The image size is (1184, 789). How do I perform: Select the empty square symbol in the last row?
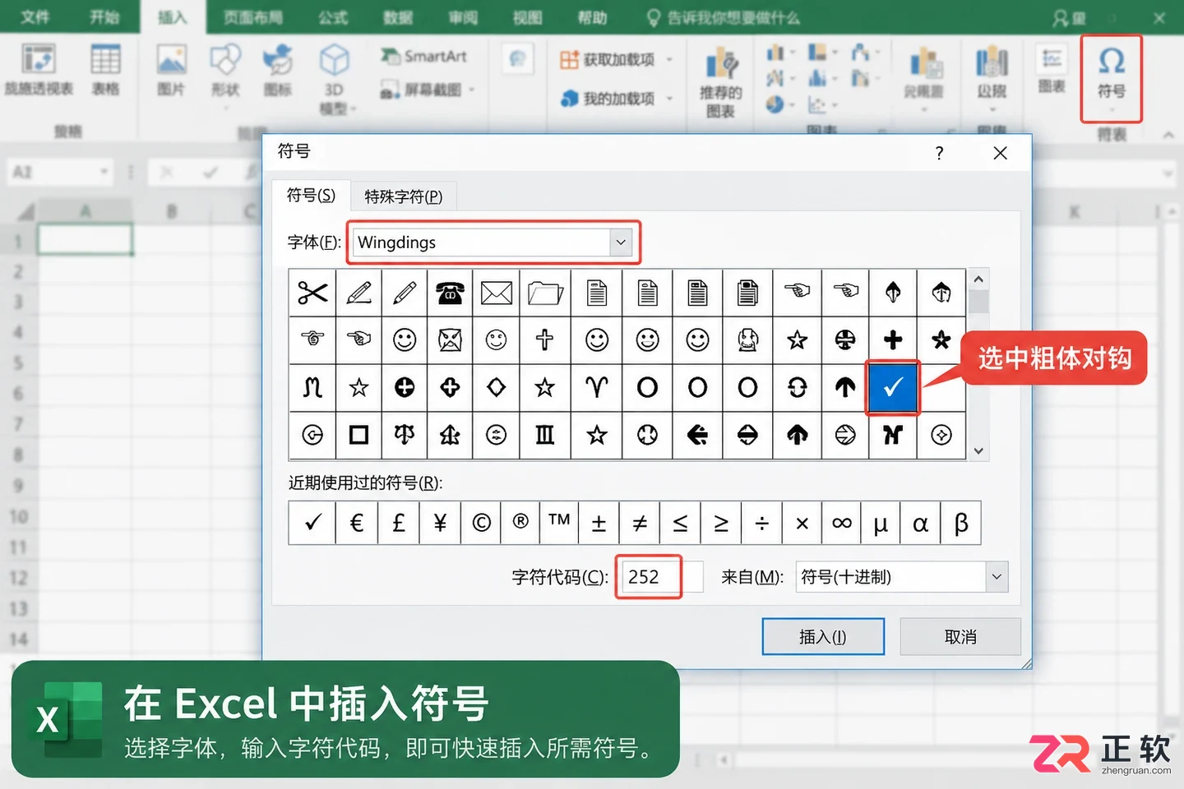(x=358, y=435)
